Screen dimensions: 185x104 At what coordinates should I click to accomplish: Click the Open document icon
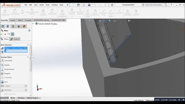pos(78,5)
